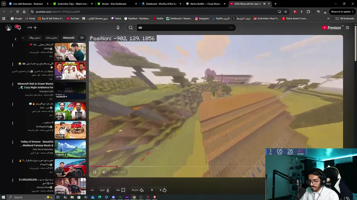This screenshot has height=200, width=357.
Task: Bookmark this page with star icon
Action: tap(286, 12)
